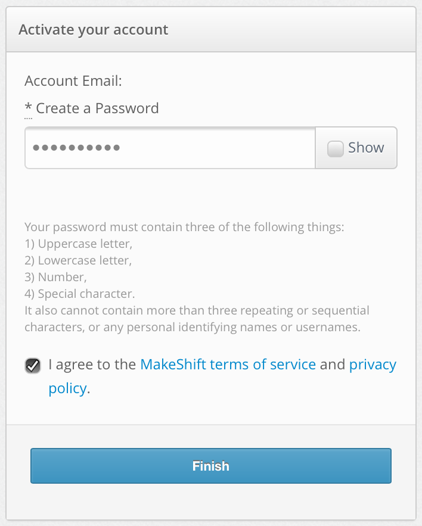
Task: Click the Activate your account header
Action: [x=93, y=29]
